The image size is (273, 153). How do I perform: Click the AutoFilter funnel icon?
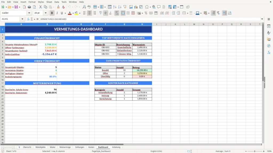click(x=125, y=7)
